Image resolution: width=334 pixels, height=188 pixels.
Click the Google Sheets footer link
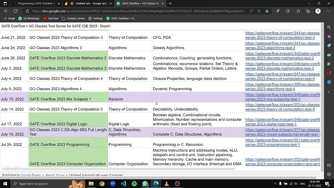[x=31, y=175]
